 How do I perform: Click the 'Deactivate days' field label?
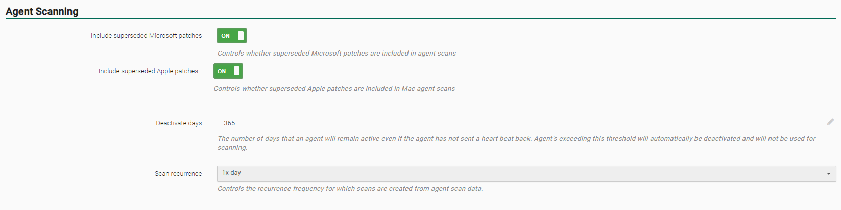coord(179,123)
